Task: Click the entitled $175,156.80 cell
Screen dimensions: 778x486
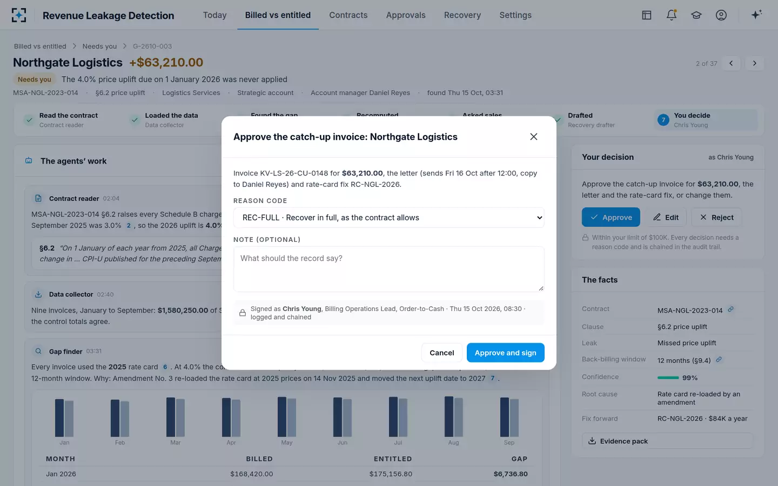Action: pyautogui.click(x=391, y=474)
